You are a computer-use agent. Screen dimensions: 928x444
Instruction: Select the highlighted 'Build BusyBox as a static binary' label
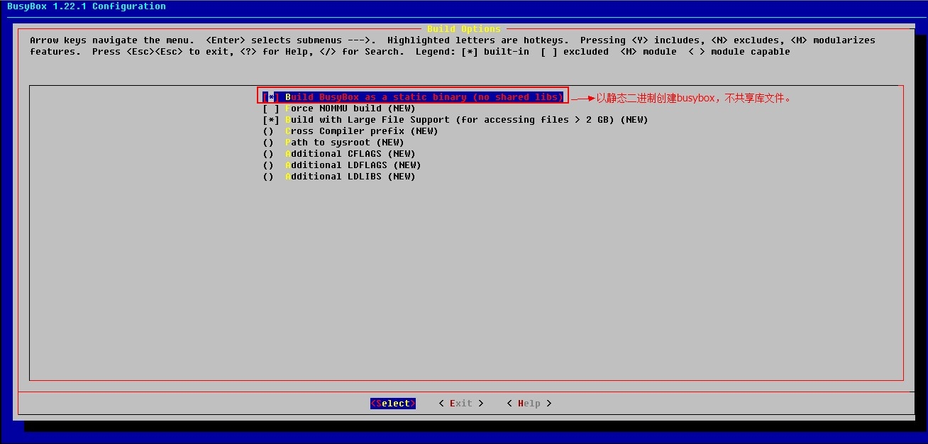424,97
